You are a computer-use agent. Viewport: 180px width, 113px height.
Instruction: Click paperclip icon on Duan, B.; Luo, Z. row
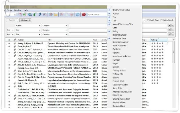pos(15,46)
